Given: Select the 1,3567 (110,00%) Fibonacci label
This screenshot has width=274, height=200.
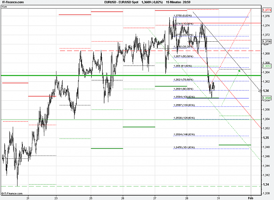Looking at the screenshot, I should coord(184,105).
